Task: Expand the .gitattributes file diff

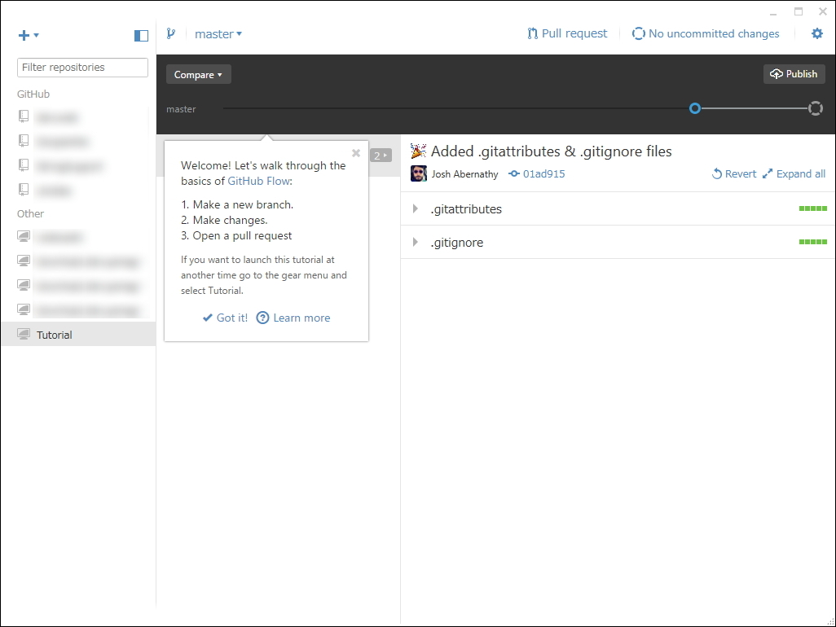Action: [x=416, y=208]
